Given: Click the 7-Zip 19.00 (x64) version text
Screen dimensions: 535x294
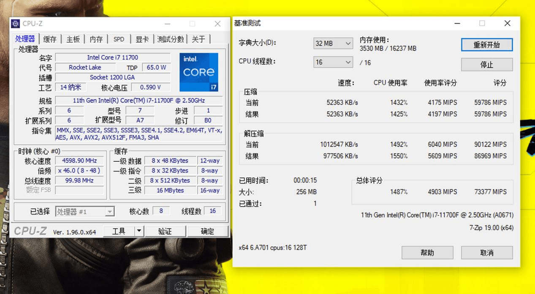Looking at the screenshot, I should point(492,228).
